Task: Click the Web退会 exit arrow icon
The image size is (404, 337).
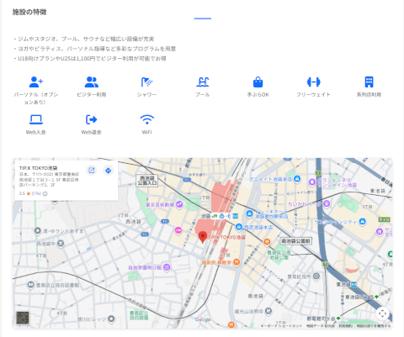Action: 92,119
